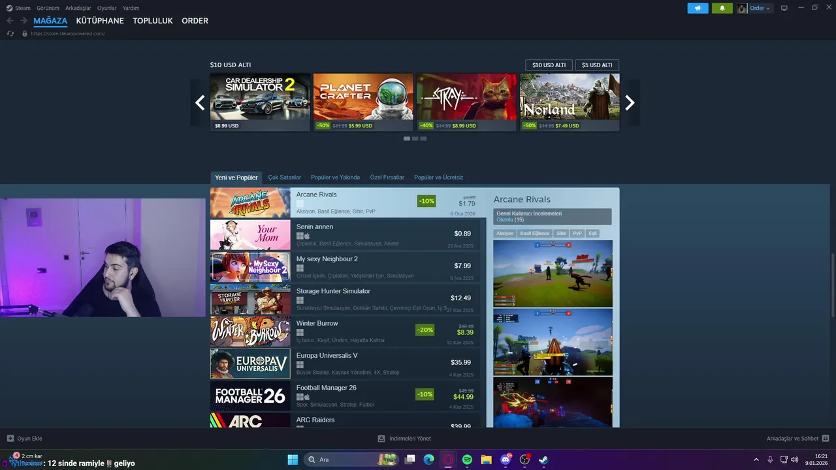Open Spotify from the taskbar
Screen dimensions: 836x470
click(x=467, y=460)
